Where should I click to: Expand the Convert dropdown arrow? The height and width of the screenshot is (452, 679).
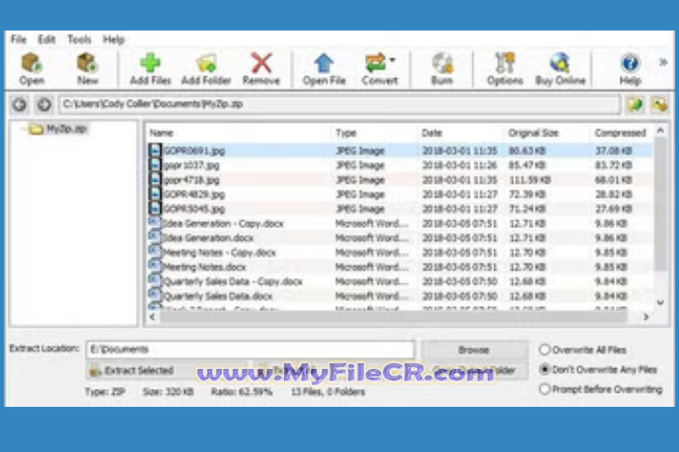tap(392, 59)
